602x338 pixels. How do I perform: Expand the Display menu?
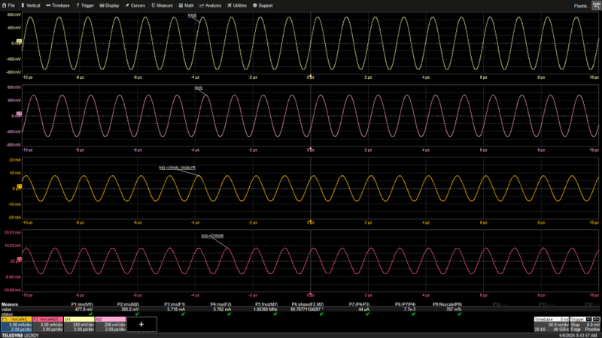pos(110,5)
